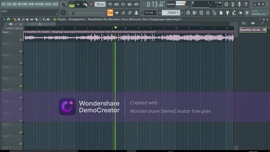Click the red Record button

(x=91, y=4)
